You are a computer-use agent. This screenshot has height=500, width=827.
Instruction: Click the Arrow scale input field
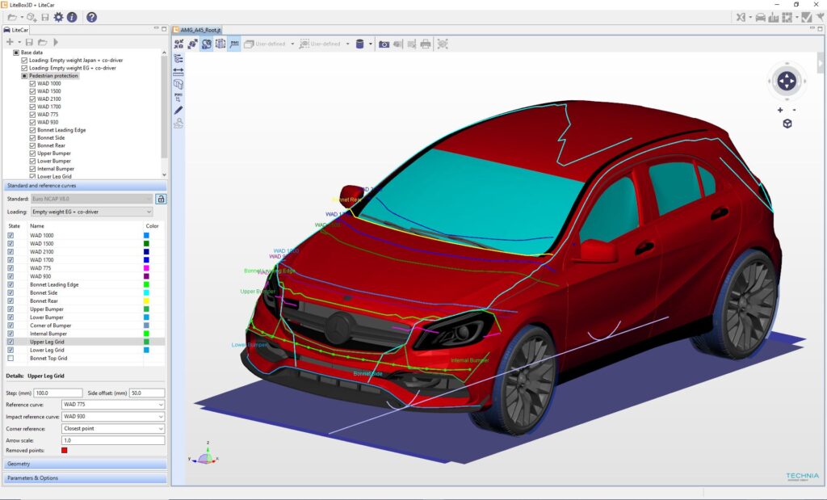(113, 440)
